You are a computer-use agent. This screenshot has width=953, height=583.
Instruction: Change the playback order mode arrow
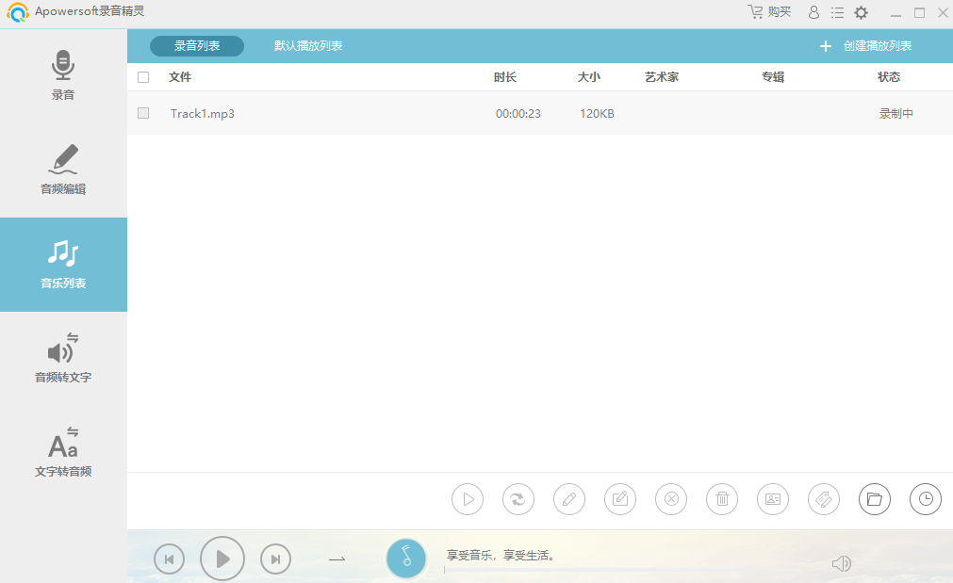click(x=337, y=559)
